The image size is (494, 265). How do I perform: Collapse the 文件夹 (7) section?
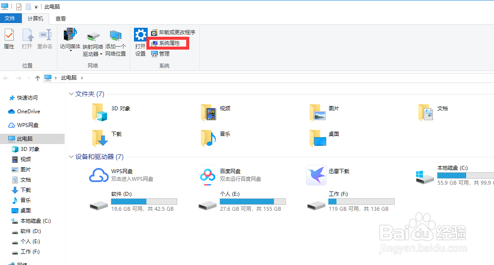tap(71, 94)
